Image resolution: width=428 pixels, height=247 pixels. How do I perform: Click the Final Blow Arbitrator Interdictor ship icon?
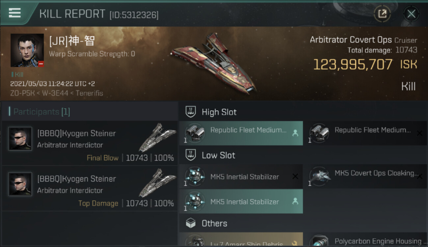[157, 137]
